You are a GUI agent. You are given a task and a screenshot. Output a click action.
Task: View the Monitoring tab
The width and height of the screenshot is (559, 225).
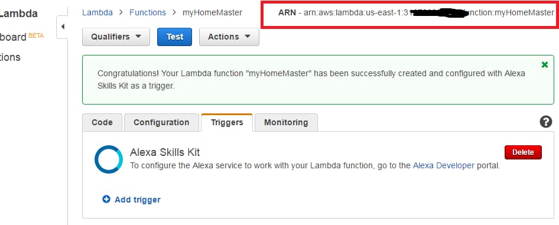(x=286, y=122)
